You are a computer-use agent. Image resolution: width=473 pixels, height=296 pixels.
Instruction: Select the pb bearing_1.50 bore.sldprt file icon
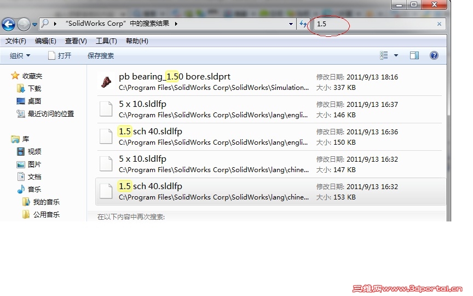pyautogui.click(x=106, y=82)
